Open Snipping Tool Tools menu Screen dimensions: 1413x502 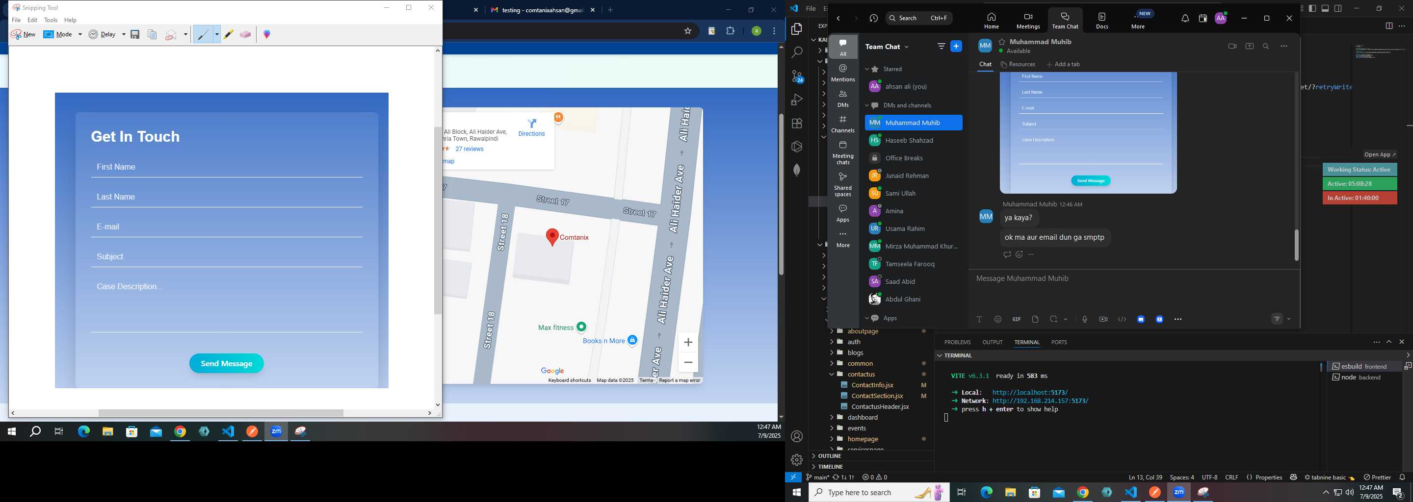51,20
